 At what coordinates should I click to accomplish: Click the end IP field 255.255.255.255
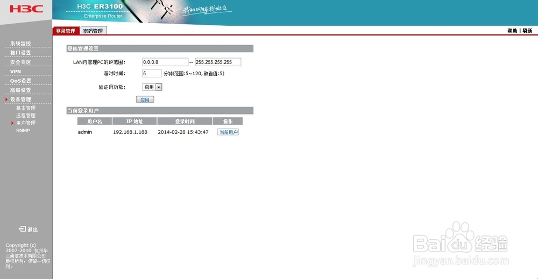coord(218,62)
